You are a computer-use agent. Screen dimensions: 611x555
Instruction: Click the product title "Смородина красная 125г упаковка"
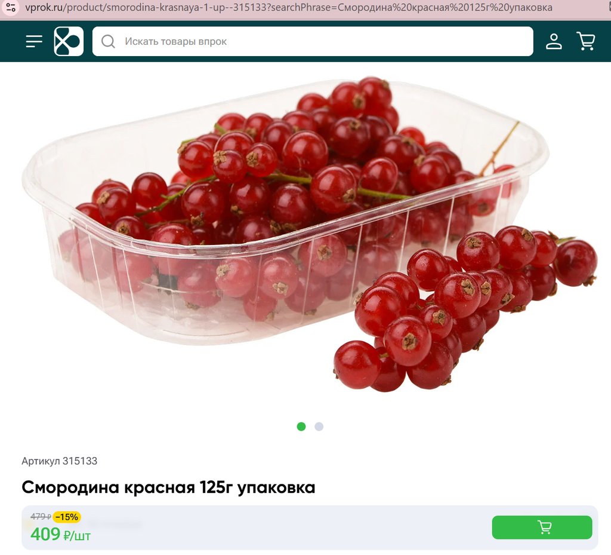pyautogui.click(x=168, y=487)
